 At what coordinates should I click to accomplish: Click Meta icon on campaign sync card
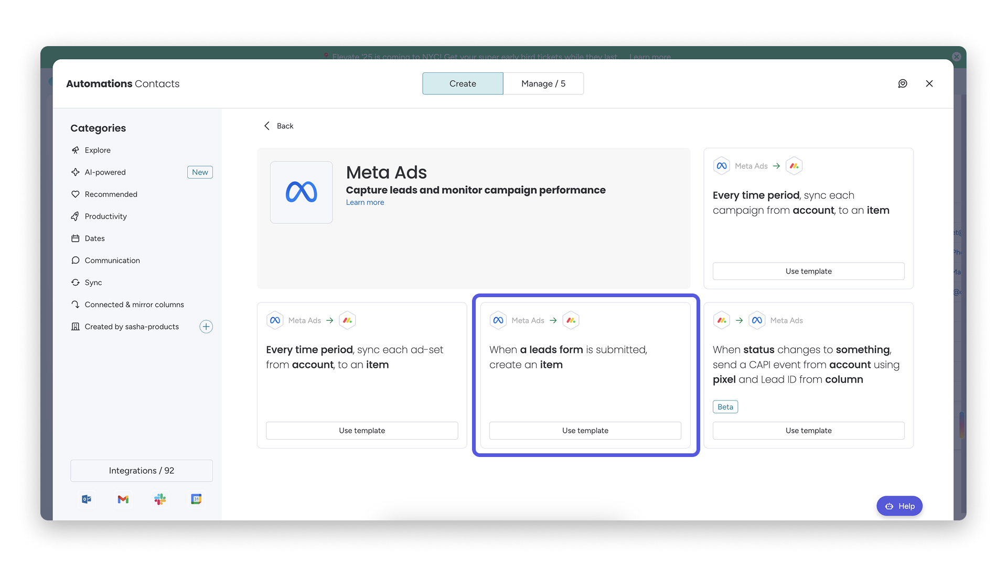[722, 166]
